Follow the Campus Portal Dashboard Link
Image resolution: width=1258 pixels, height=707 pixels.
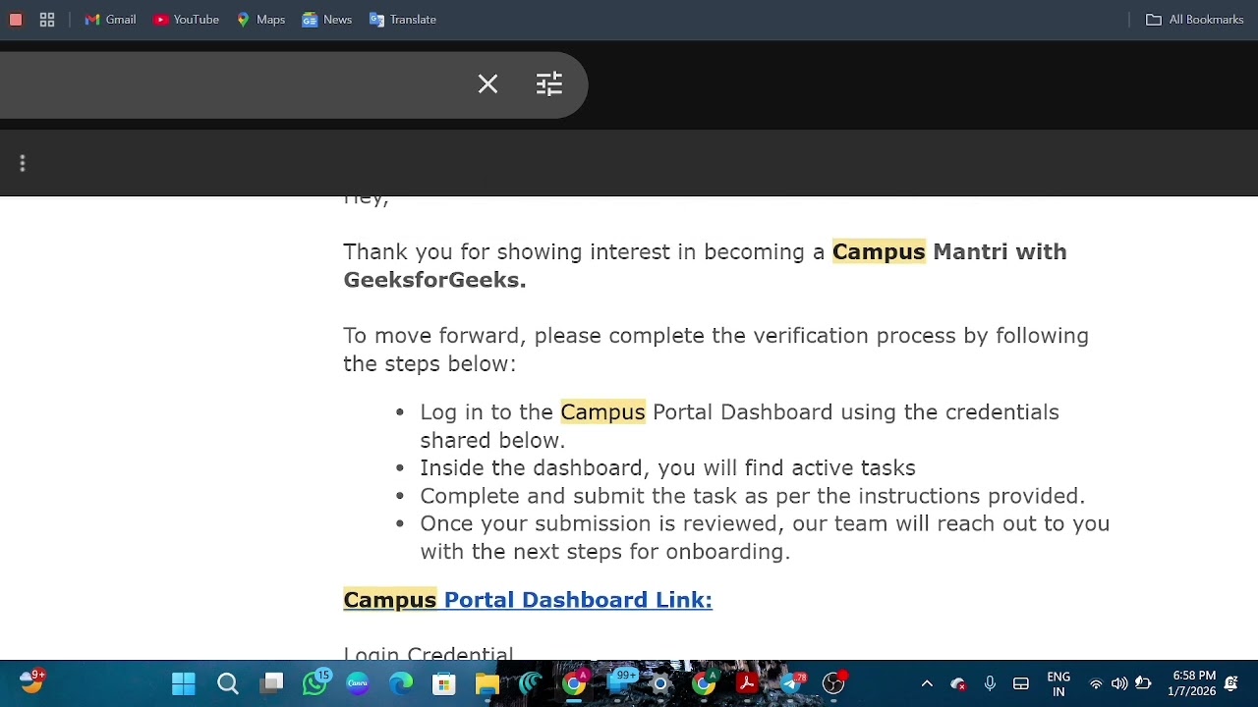[x=528, y=600]
